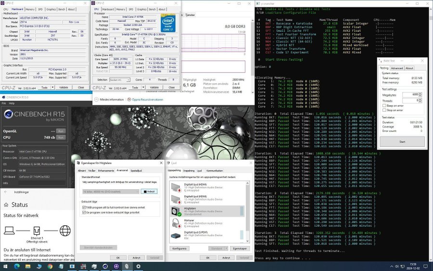The width and height of the screenshot is (433, 271).
Task: Collapse details with Mindre information
Action: tap(109, 100)
